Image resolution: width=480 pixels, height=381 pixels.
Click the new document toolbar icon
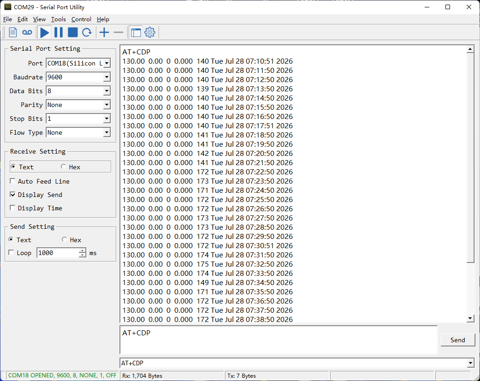12,32
